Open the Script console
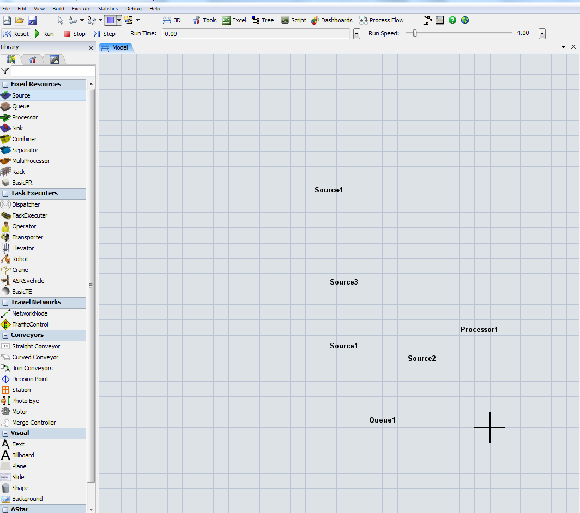 point(293,20)
